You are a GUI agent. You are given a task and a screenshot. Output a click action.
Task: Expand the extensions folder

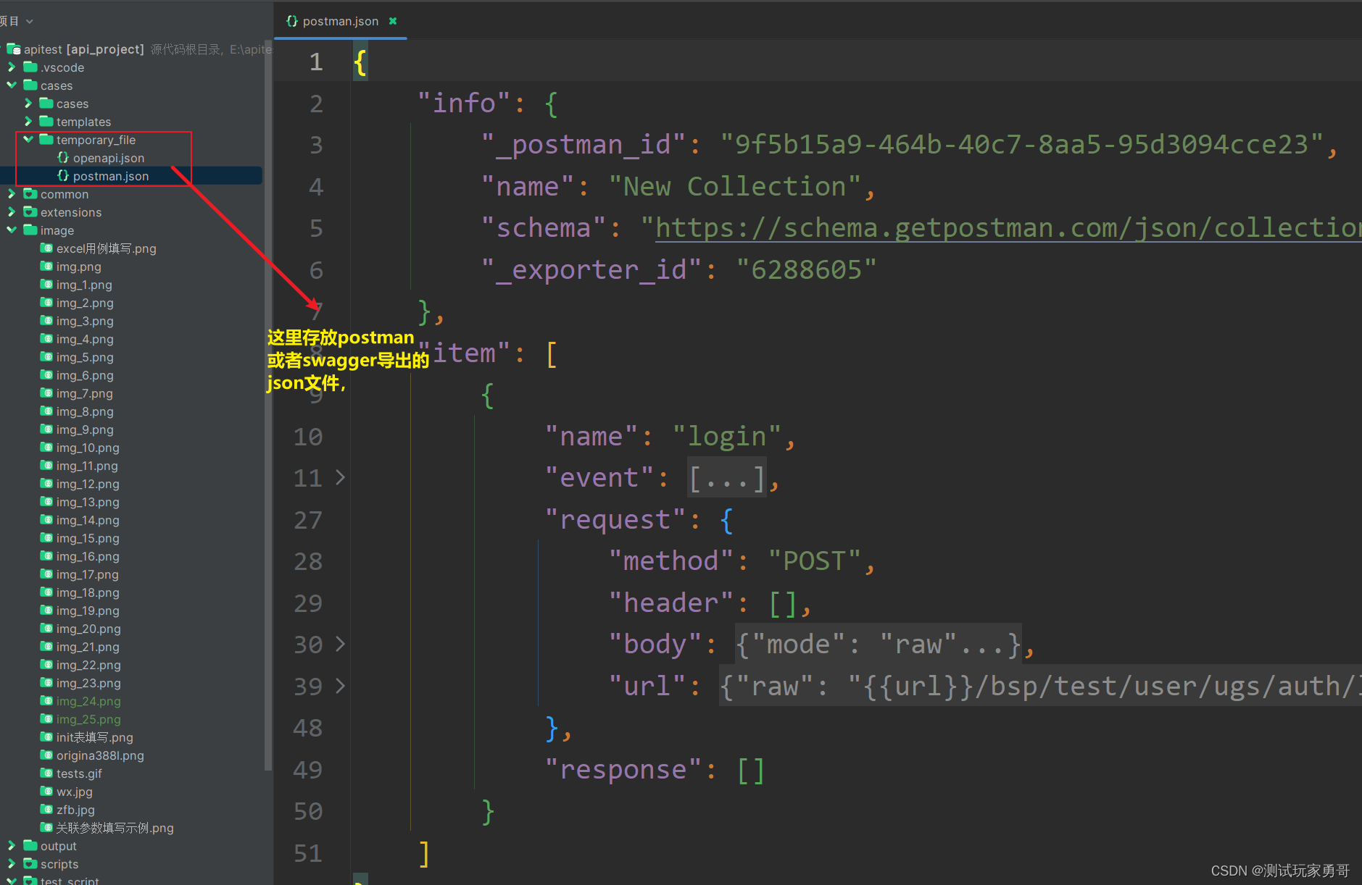(x=12, y=212)
